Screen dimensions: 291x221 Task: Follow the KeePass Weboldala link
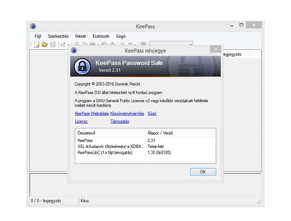[92, 113]
